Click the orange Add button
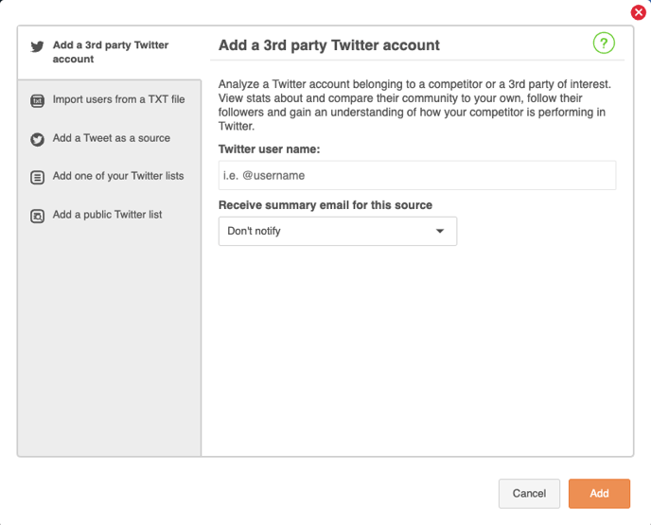The height and width of the screenshot is (525, 651). (599, 494)
